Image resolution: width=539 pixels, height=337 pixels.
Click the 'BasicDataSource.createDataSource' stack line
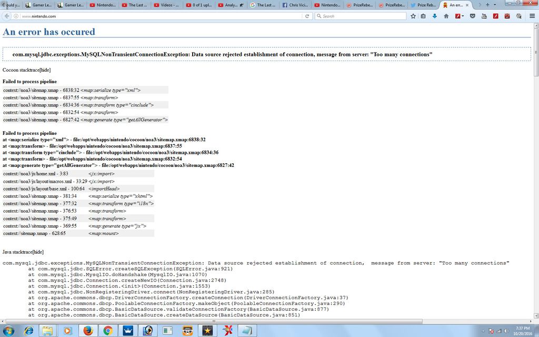164,315
